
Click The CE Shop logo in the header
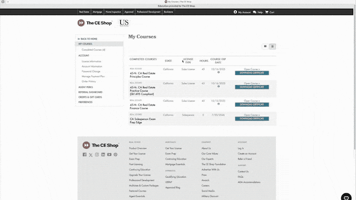(x=95, y=23)
